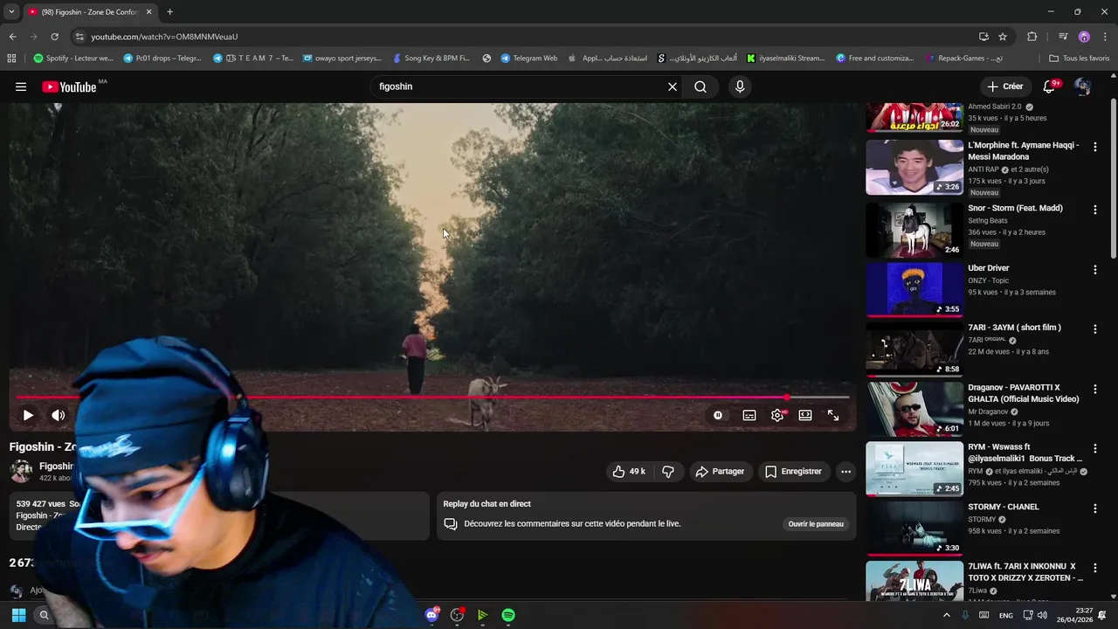This screenshot has width=1118, height=629.
Task: Open Pc01 drops Telegram bookmark
Action: [162, 59]
